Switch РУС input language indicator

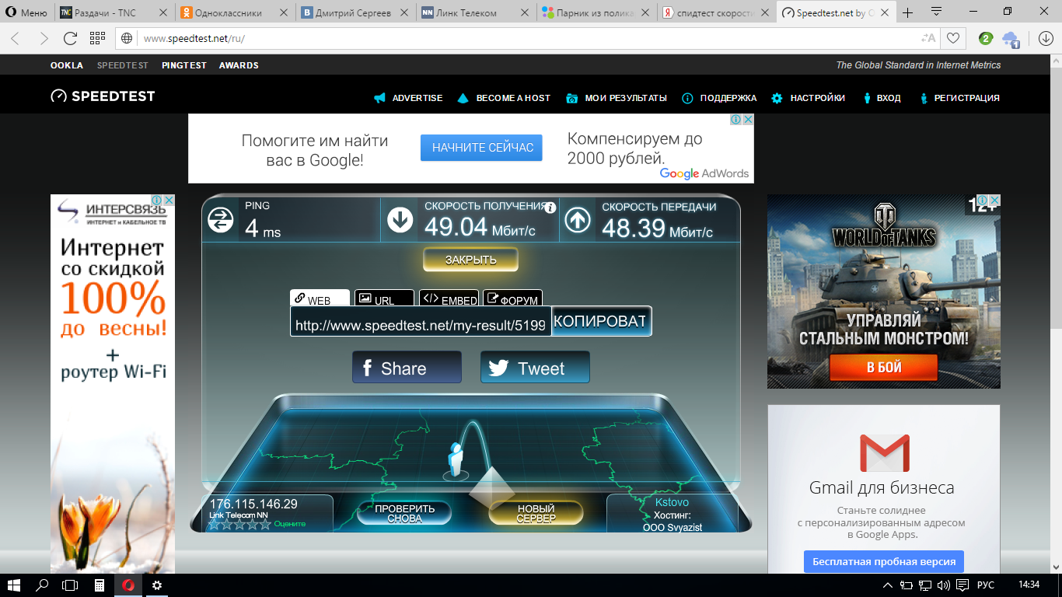[x=985, y=585]
